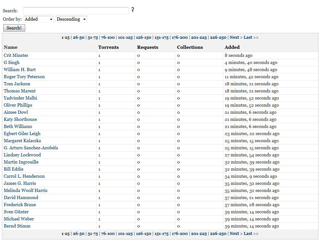Click the Requests column header

coord(148,47)
